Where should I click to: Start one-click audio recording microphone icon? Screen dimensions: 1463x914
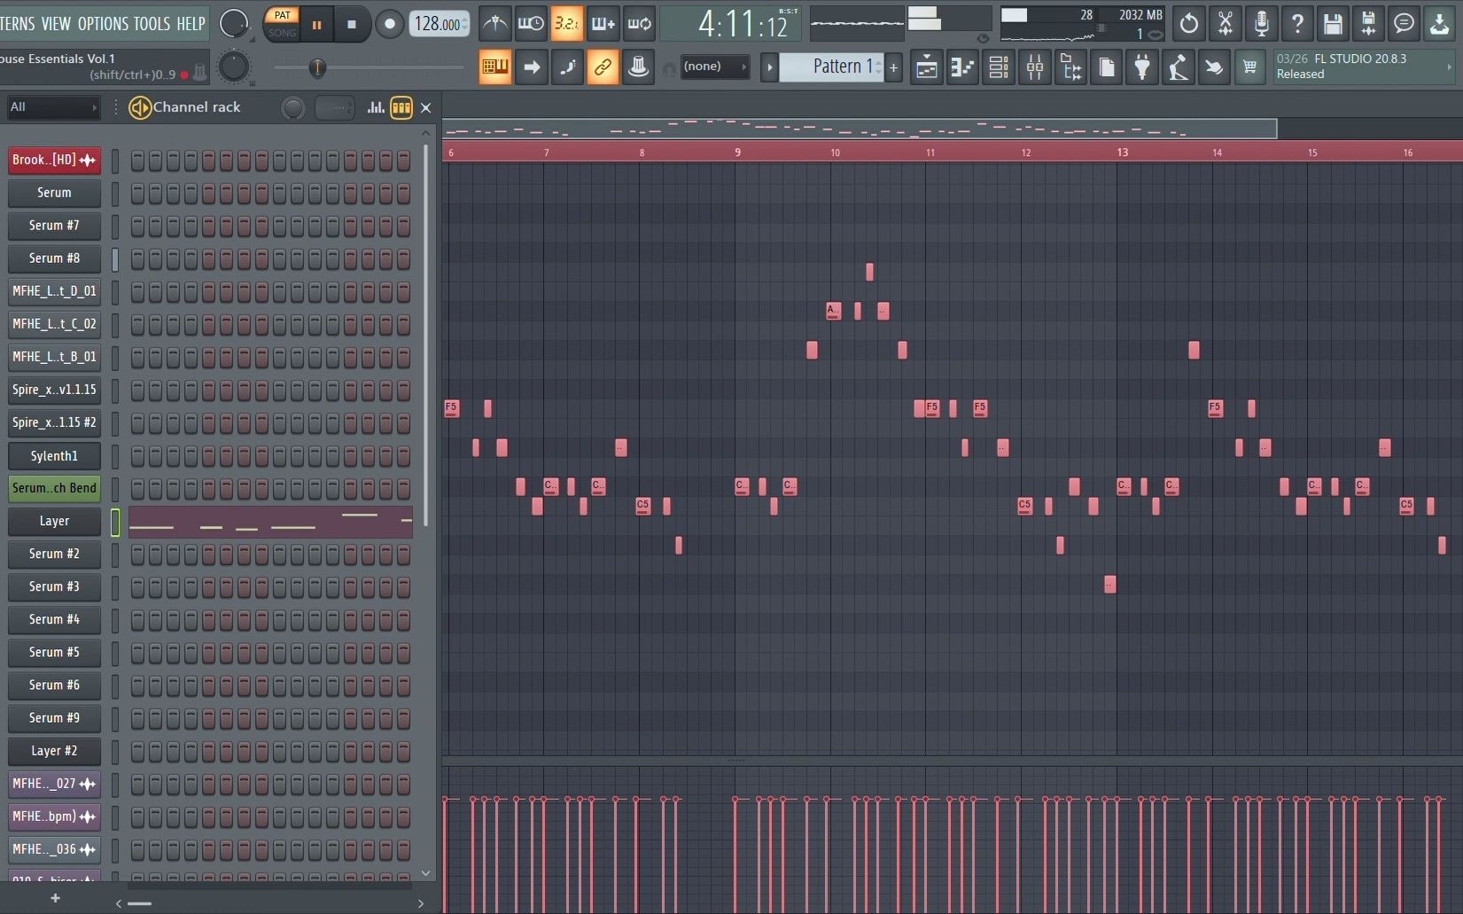point(1261,24)
